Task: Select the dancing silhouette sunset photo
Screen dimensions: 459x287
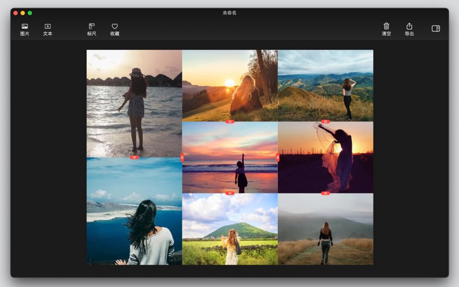Action: [325, 157]
